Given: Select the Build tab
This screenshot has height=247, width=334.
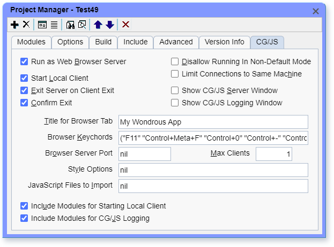Looking at the screenshot, I should (x=103, y=42).
